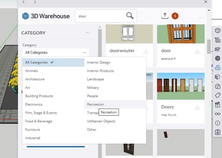Go forward with the right arrow
The width and height of the screenshot is (222, 158).
35,2
